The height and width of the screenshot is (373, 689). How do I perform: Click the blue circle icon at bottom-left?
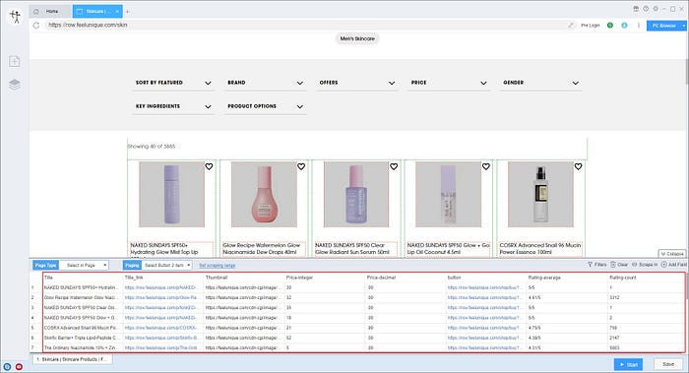[7, 366]
